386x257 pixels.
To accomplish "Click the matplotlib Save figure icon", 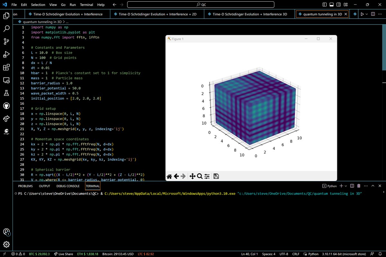I will pos(216,176).
